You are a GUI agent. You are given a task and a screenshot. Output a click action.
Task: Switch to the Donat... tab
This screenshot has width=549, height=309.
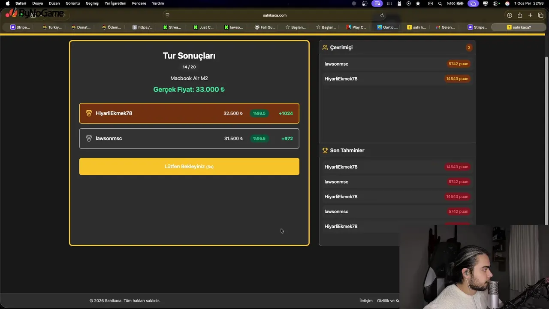click(x=81, y=27)
